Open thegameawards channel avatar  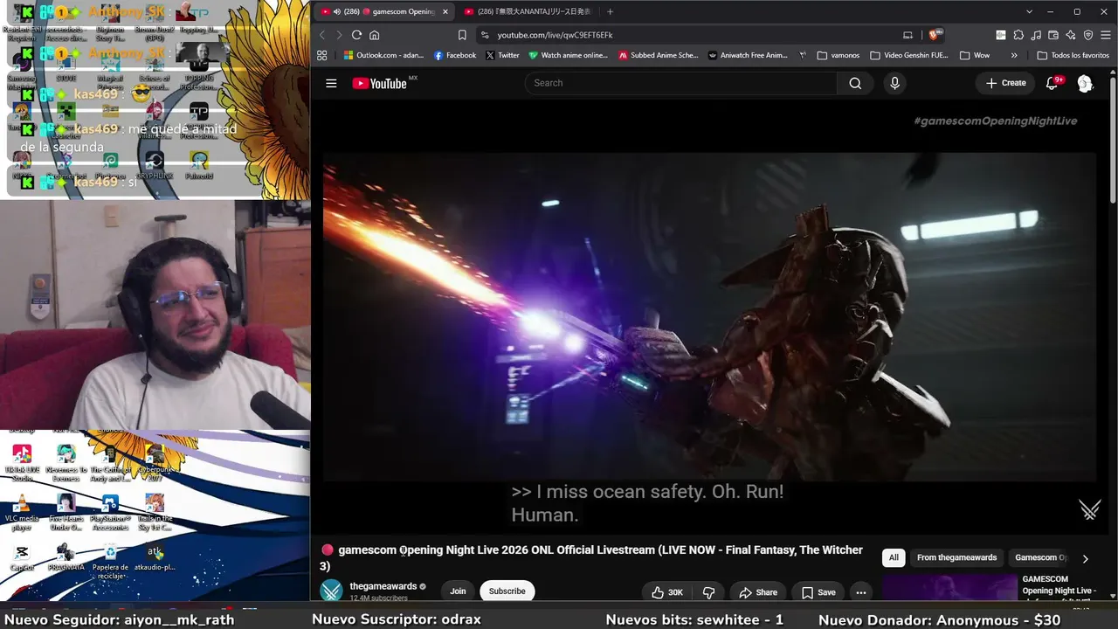point(331,591)
